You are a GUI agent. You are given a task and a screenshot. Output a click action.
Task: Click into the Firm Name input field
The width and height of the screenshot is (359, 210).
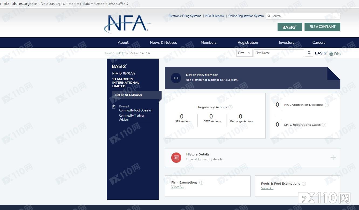coord(279,53)
